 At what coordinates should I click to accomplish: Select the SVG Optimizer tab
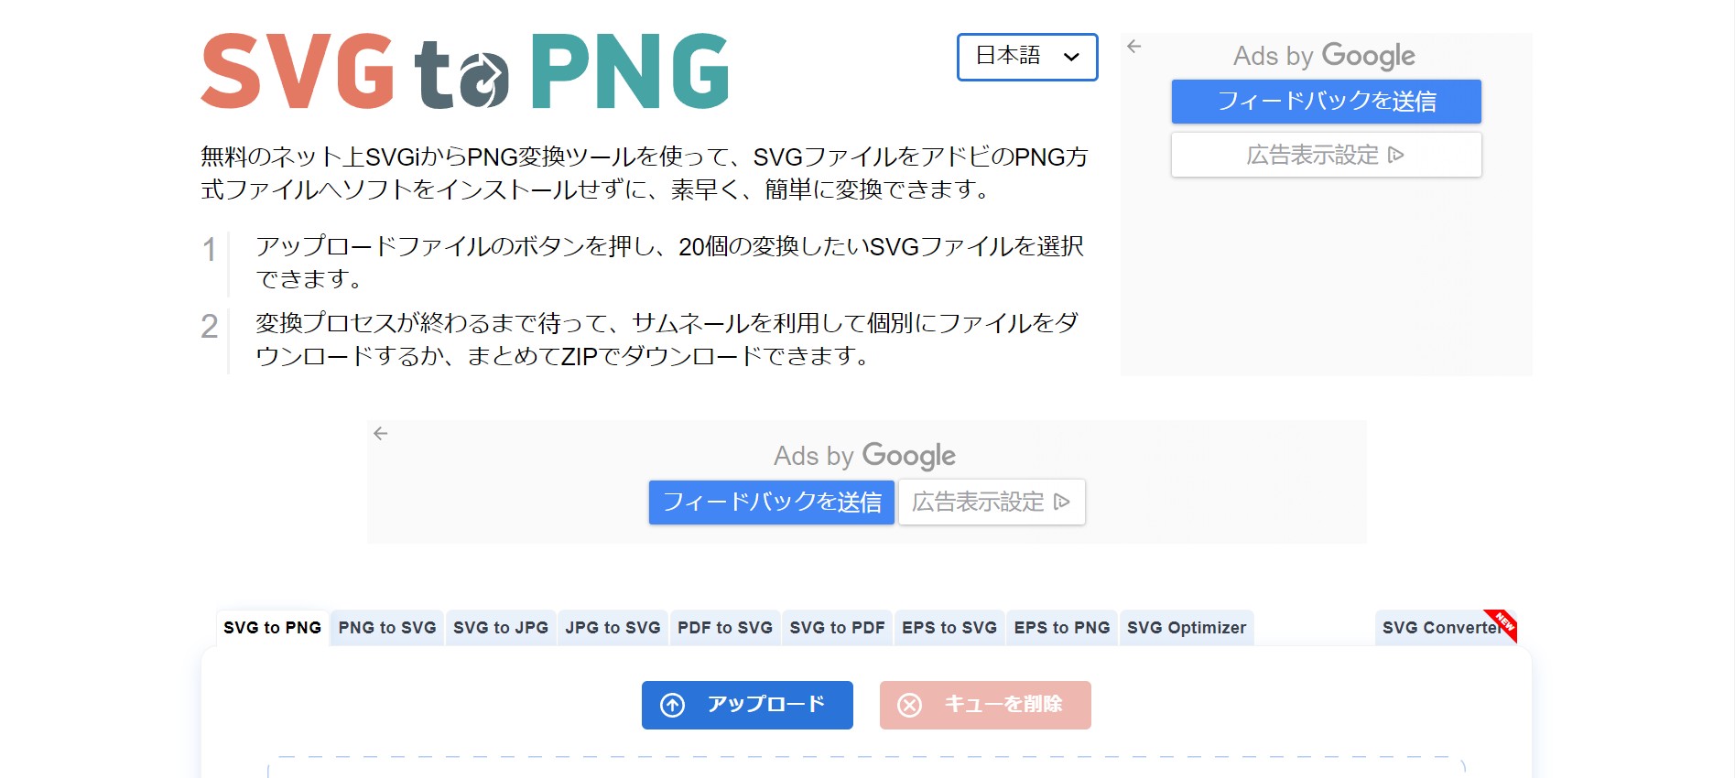1186,628
